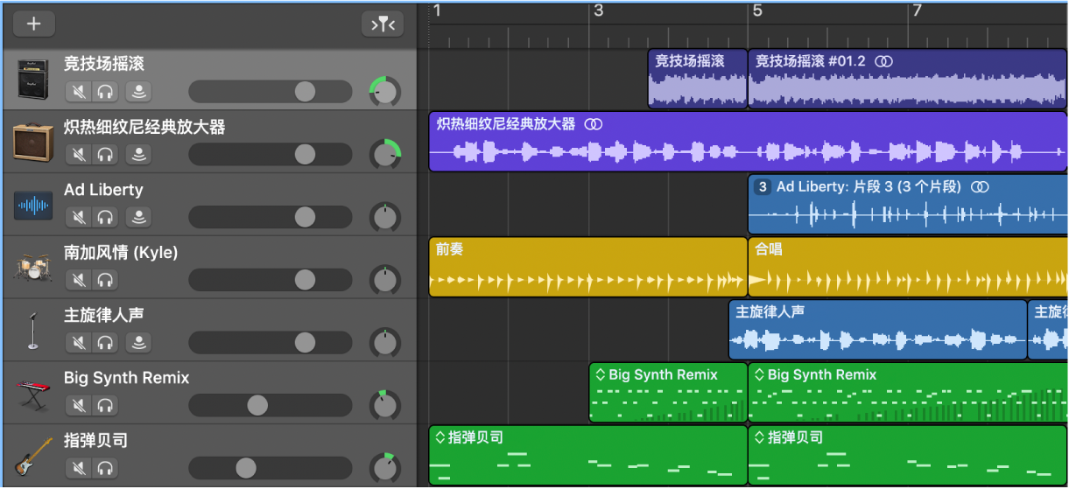1069x489 pixels.
Task: Solo the Ad Liberty track with headphones
Action: pos(105,217)
